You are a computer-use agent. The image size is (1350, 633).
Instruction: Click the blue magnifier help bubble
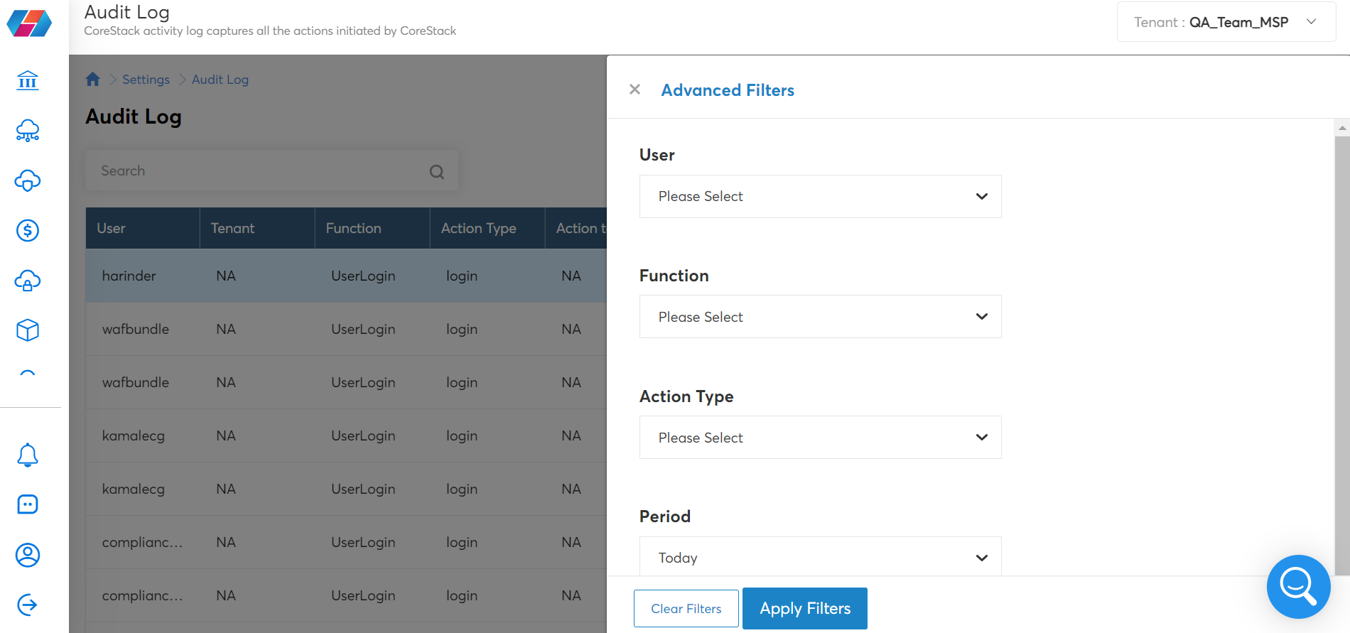tap(1298, 586)
